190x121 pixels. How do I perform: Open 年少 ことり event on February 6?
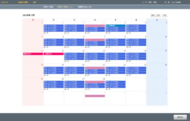pyautogui.click(x=74, y=40)
